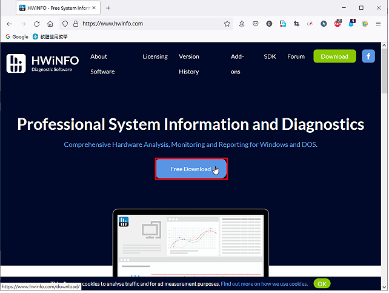Open the Licensing menu item
This screenshot has height=293, width=389.
pyautogui.click(x=155, y=56)
